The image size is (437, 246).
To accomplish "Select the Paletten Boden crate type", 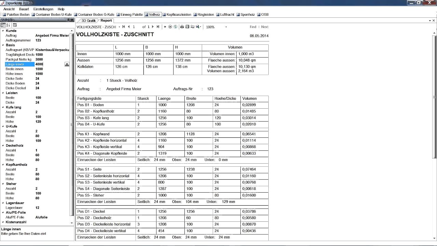I will pos(16,15).
